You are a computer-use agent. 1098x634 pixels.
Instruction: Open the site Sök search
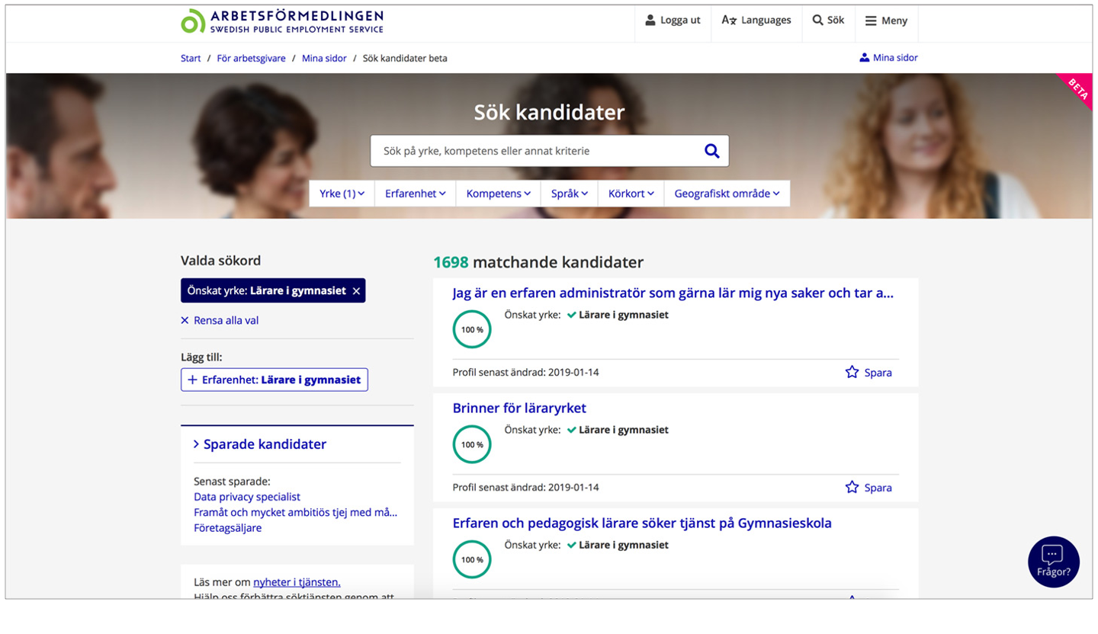(x=828, y=21)
